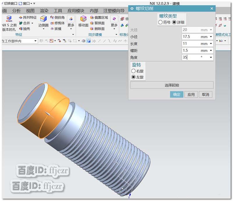233x201 pixels.
Task: Open the 角度 degree unit dropdown
Action: (211, 57)
